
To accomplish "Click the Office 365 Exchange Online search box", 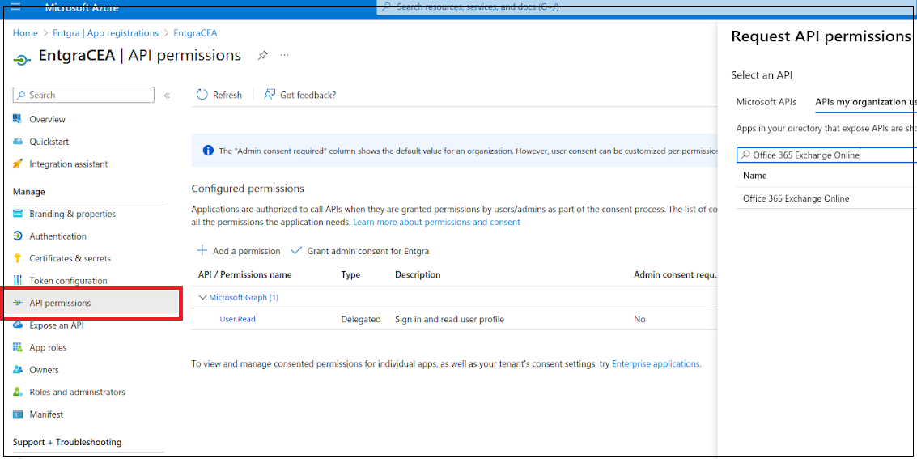I will 826,155.
